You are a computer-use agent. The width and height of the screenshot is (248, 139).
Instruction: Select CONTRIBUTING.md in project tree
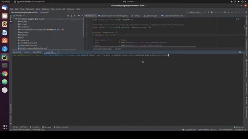click(28, 46)
